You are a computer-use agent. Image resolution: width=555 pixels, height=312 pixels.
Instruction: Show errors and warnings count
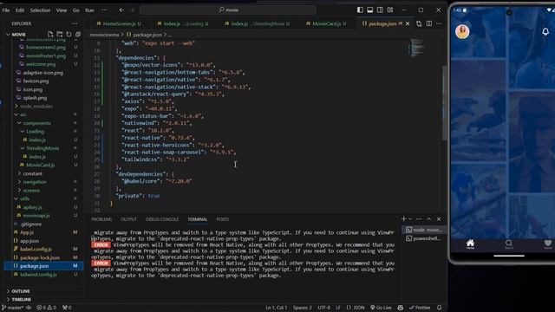[x=47, y=308]
